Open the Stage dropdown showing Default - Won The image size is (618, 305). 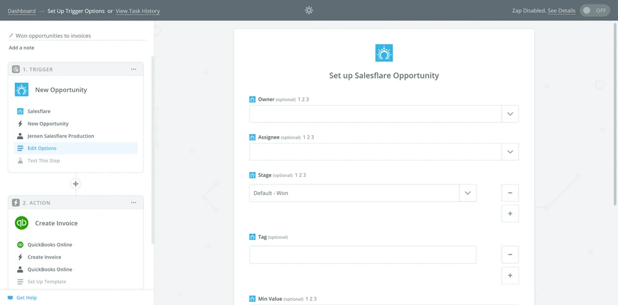click(363, 193)
